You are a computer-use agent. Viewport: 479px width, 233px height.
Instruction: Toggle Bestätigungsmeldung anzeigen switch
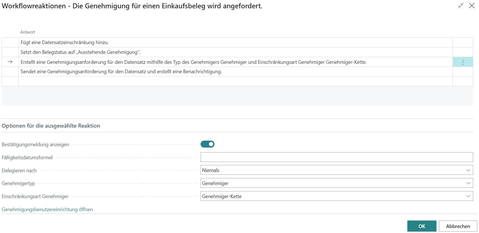coord(208,144)
